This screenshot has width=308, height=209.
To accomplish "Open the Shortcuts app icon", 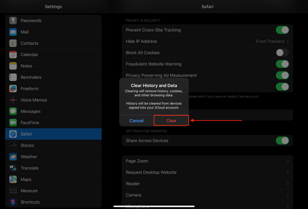I will (x=13, y=202).
